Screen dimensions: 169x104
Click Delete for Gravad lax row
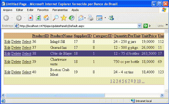(x=16, y=48)
